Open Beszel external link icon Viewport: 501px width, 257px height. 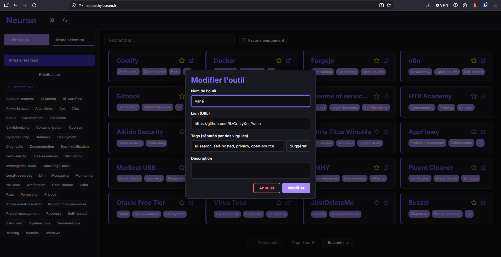coord(483,203)
